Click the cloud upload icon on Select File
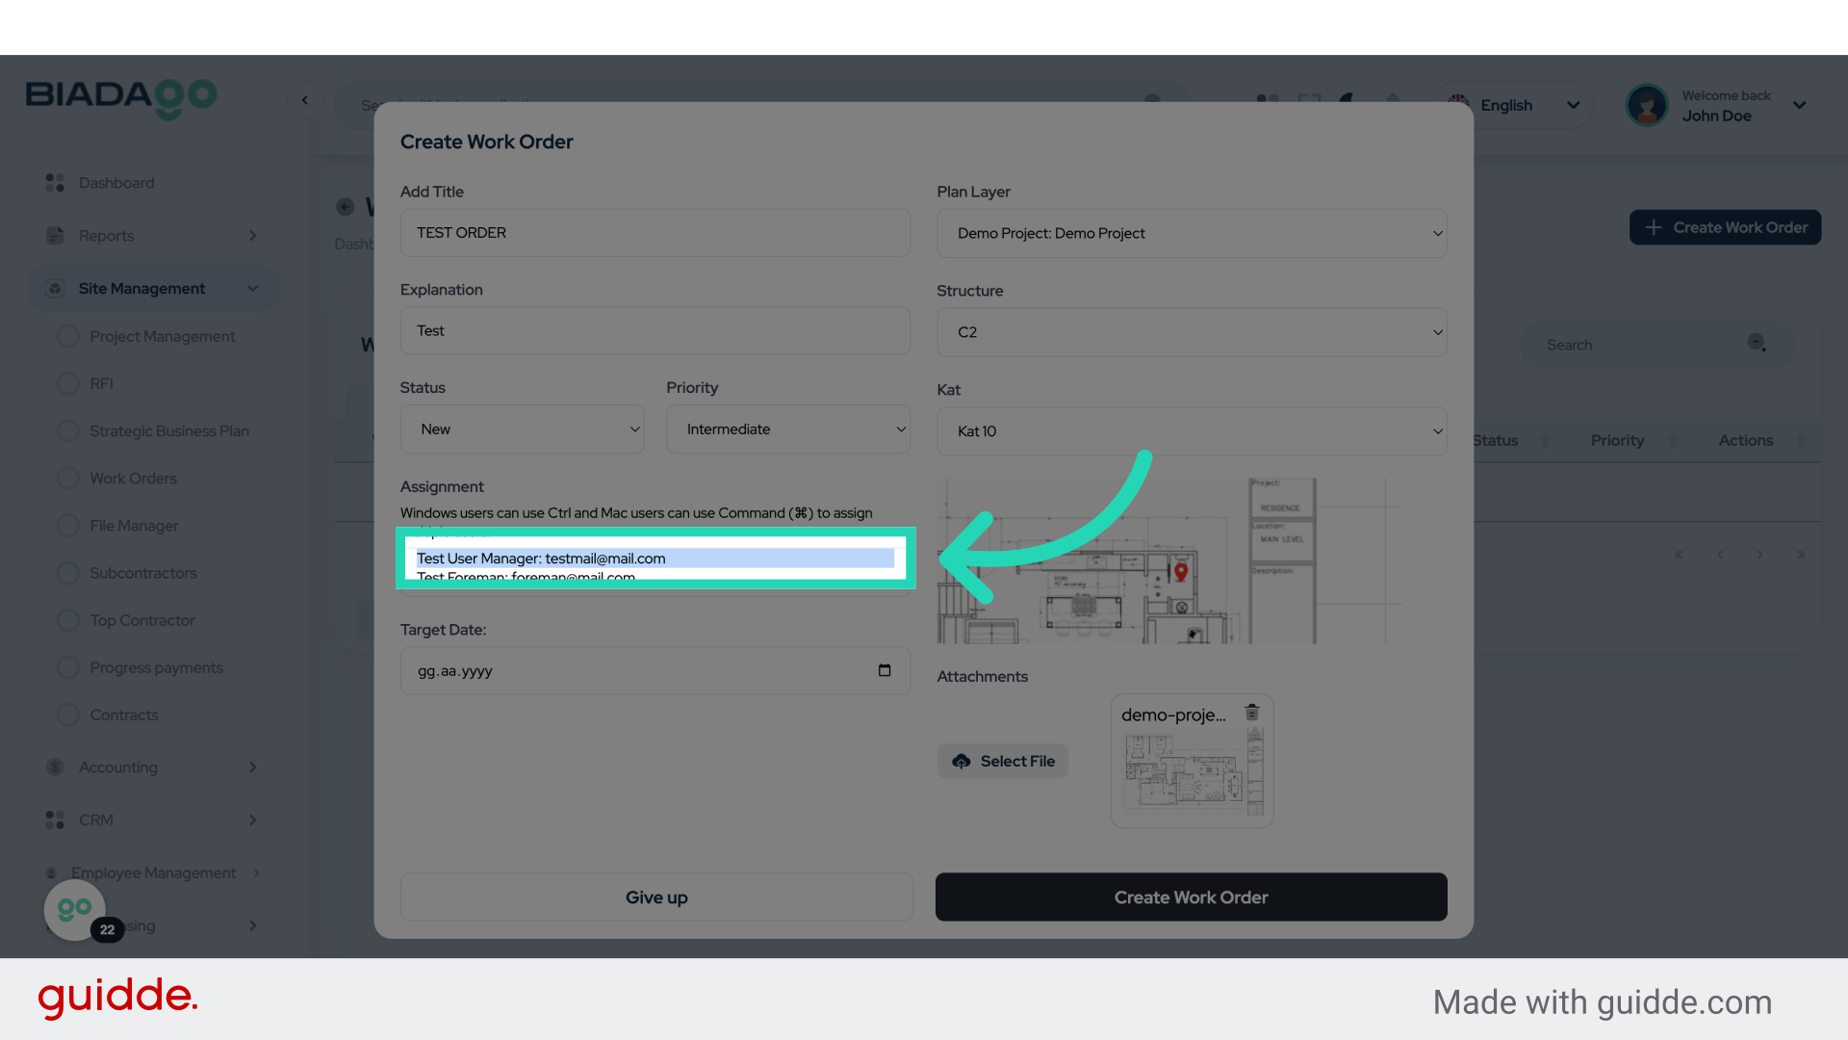 click(x=962, y=761)
